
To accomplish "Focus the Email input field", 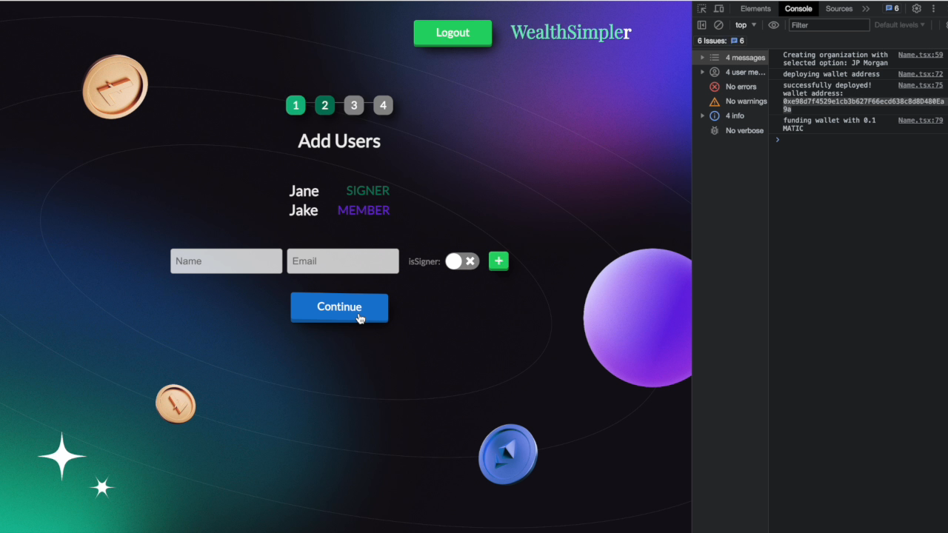I will [x=343, y=261].
